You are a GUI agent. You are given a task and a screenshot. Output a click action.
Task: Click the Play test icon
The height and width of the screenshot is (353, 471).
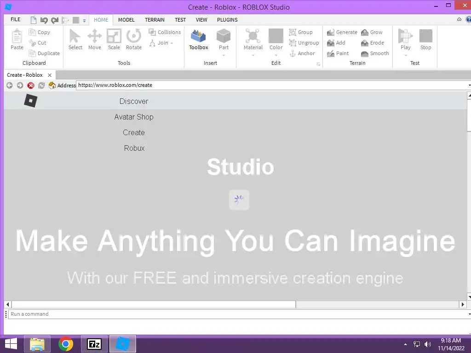(405, 36)
